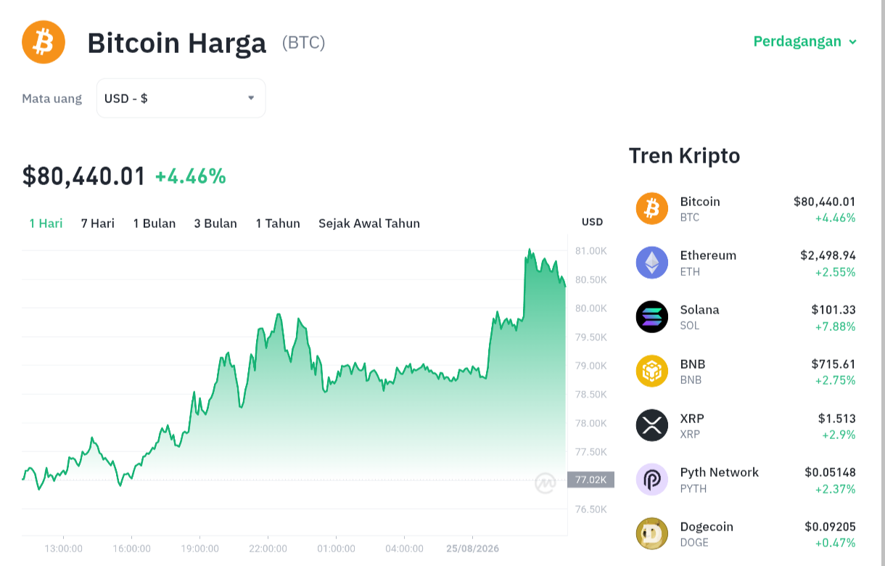Click the CoinMarketCap watermark on chart
The width and height of the screenshot is (885, 566).
click(x=546, y=483)
